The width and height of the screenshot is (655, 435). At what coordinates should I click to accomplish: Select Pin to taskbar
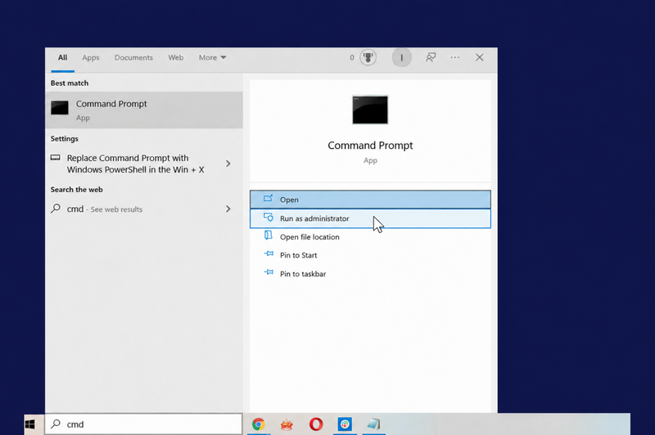pos(371,274)
